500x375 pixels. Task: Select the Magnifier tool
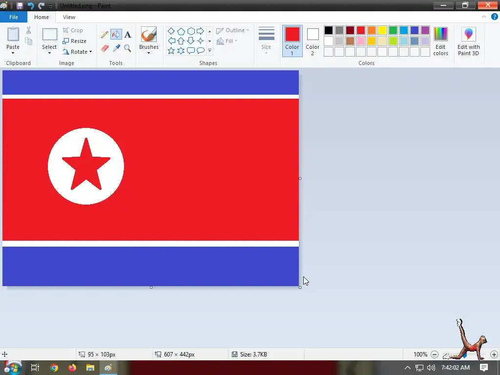[x=127, y=48]
